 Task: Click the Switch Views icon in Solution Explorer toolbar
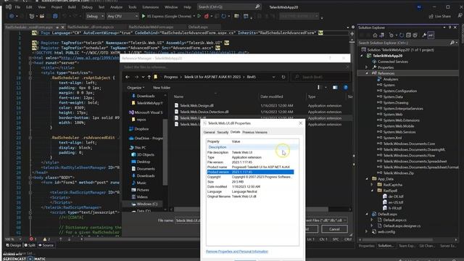click(x=382, y=36)
